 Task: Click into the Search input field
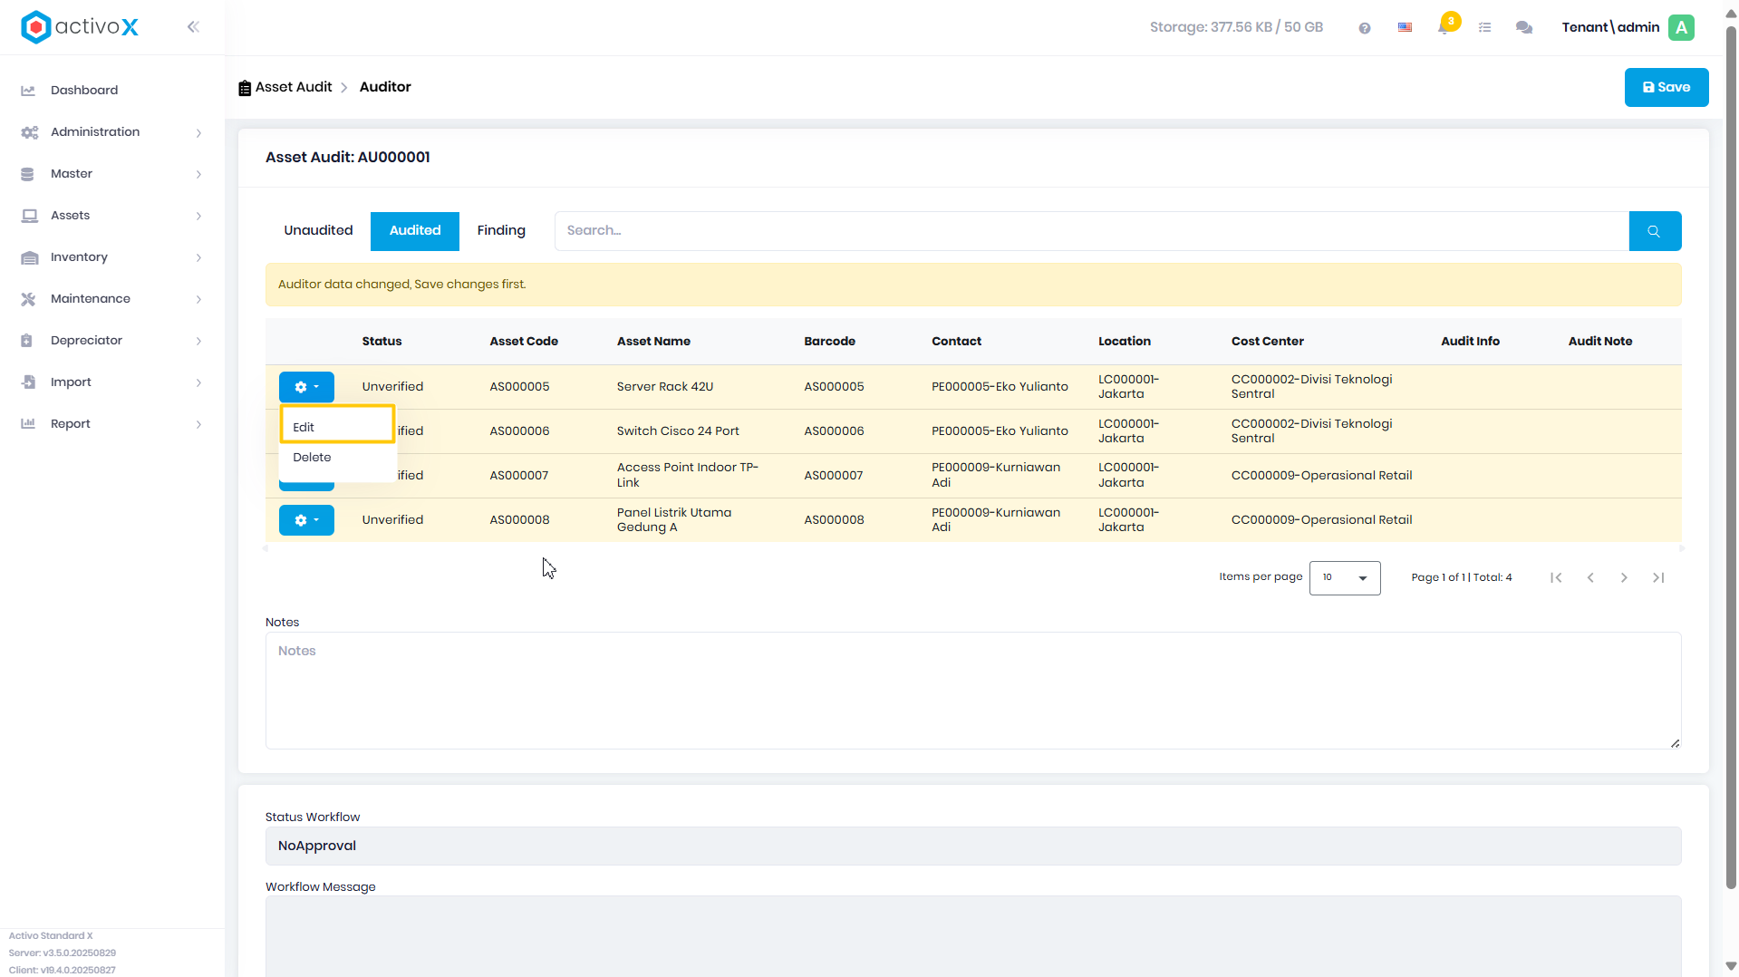coord(1091,231)
